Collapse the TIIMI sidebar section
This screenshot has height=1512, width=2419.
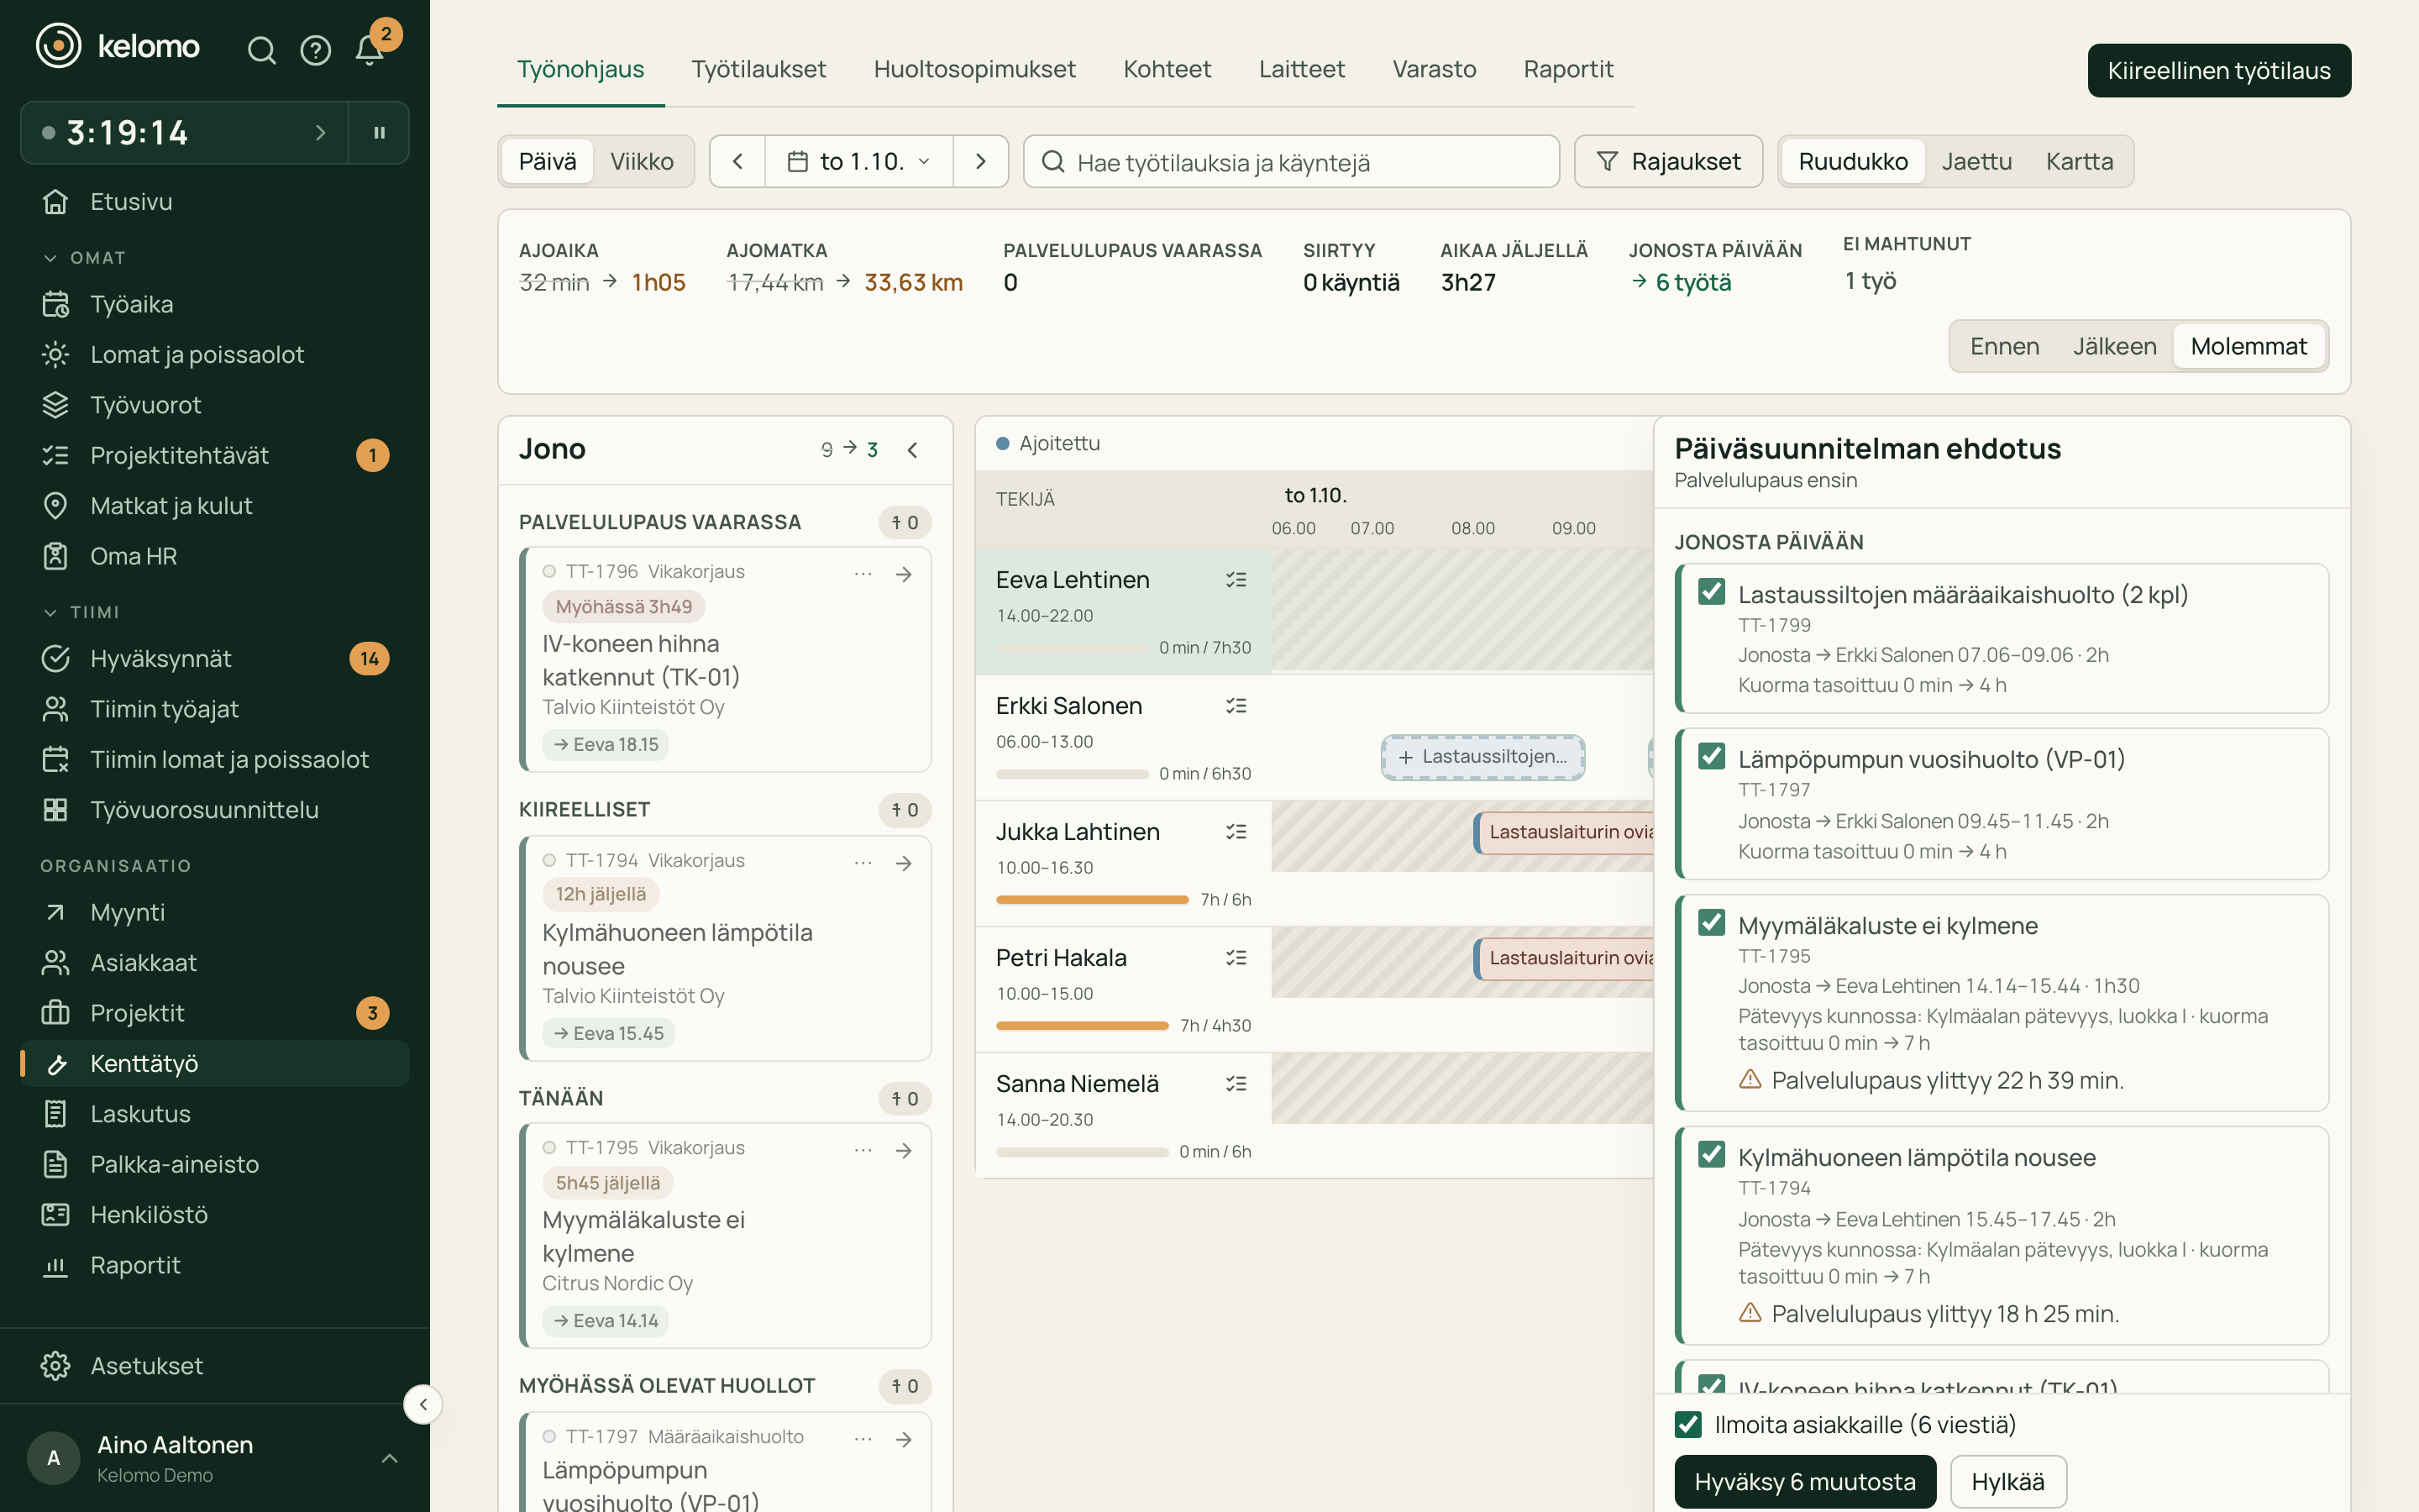pyautogui.click(x=82, y=612)
